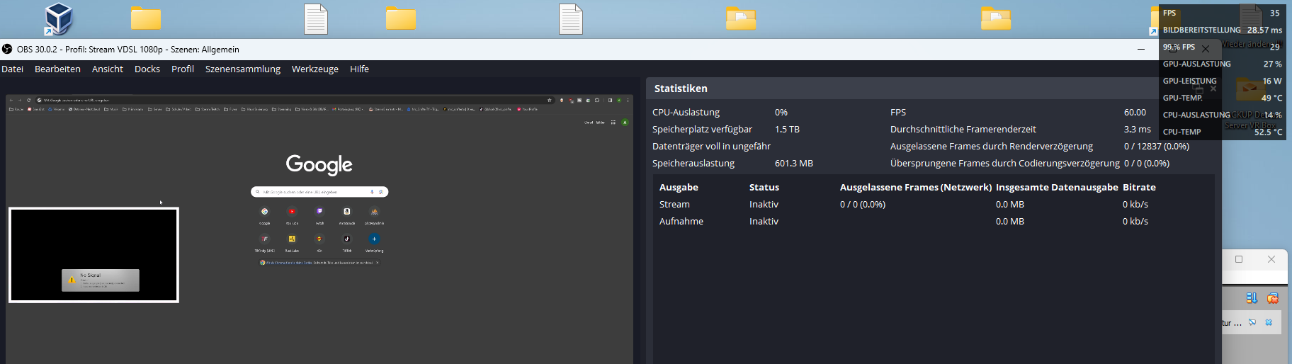The image size is (1292, 364).
Task: Click the Übersprungene Frames durch Codierungsverzögerung label
Action: 1005,163
